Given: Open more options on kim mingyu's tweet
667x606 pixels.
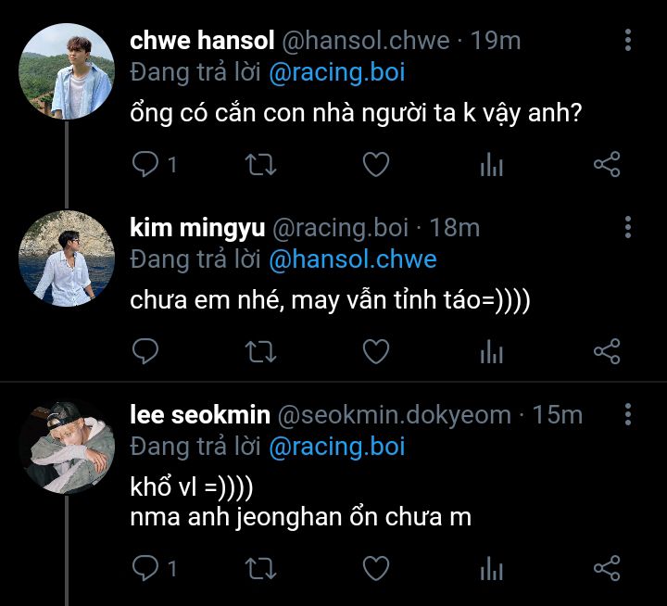Looking at the screenshot, I should point(628,227).
